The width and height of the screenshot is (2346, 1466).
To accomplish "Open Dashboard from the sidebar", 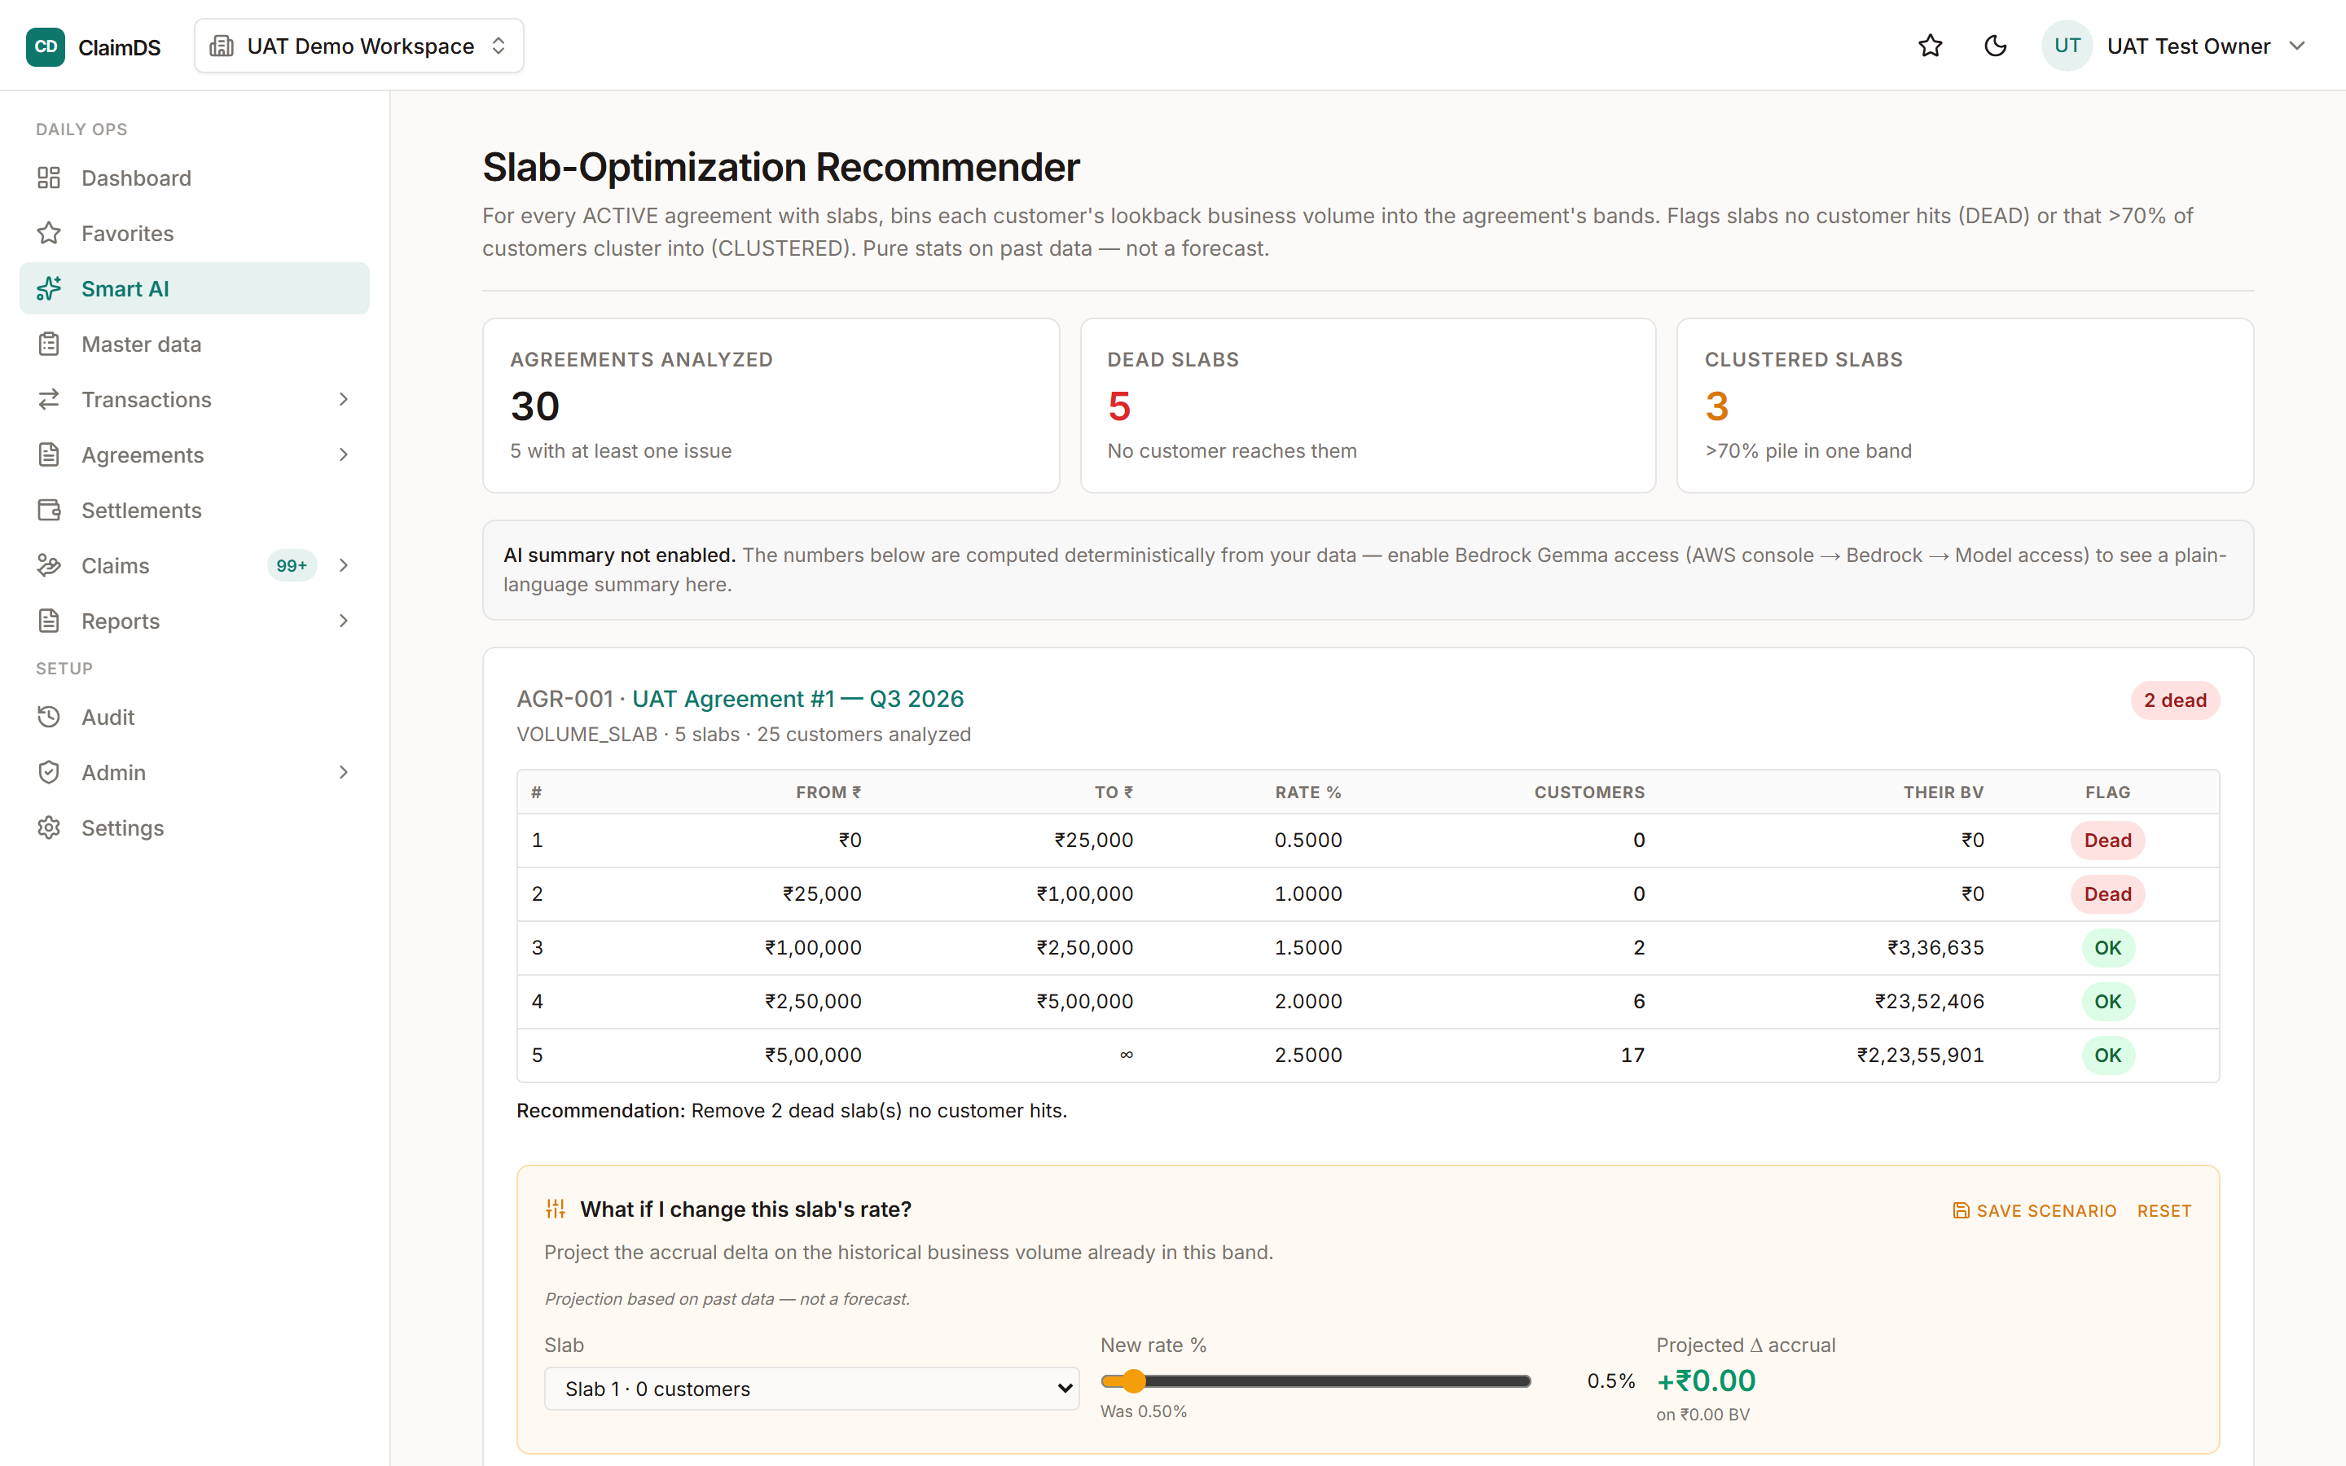I will point(194,178).
